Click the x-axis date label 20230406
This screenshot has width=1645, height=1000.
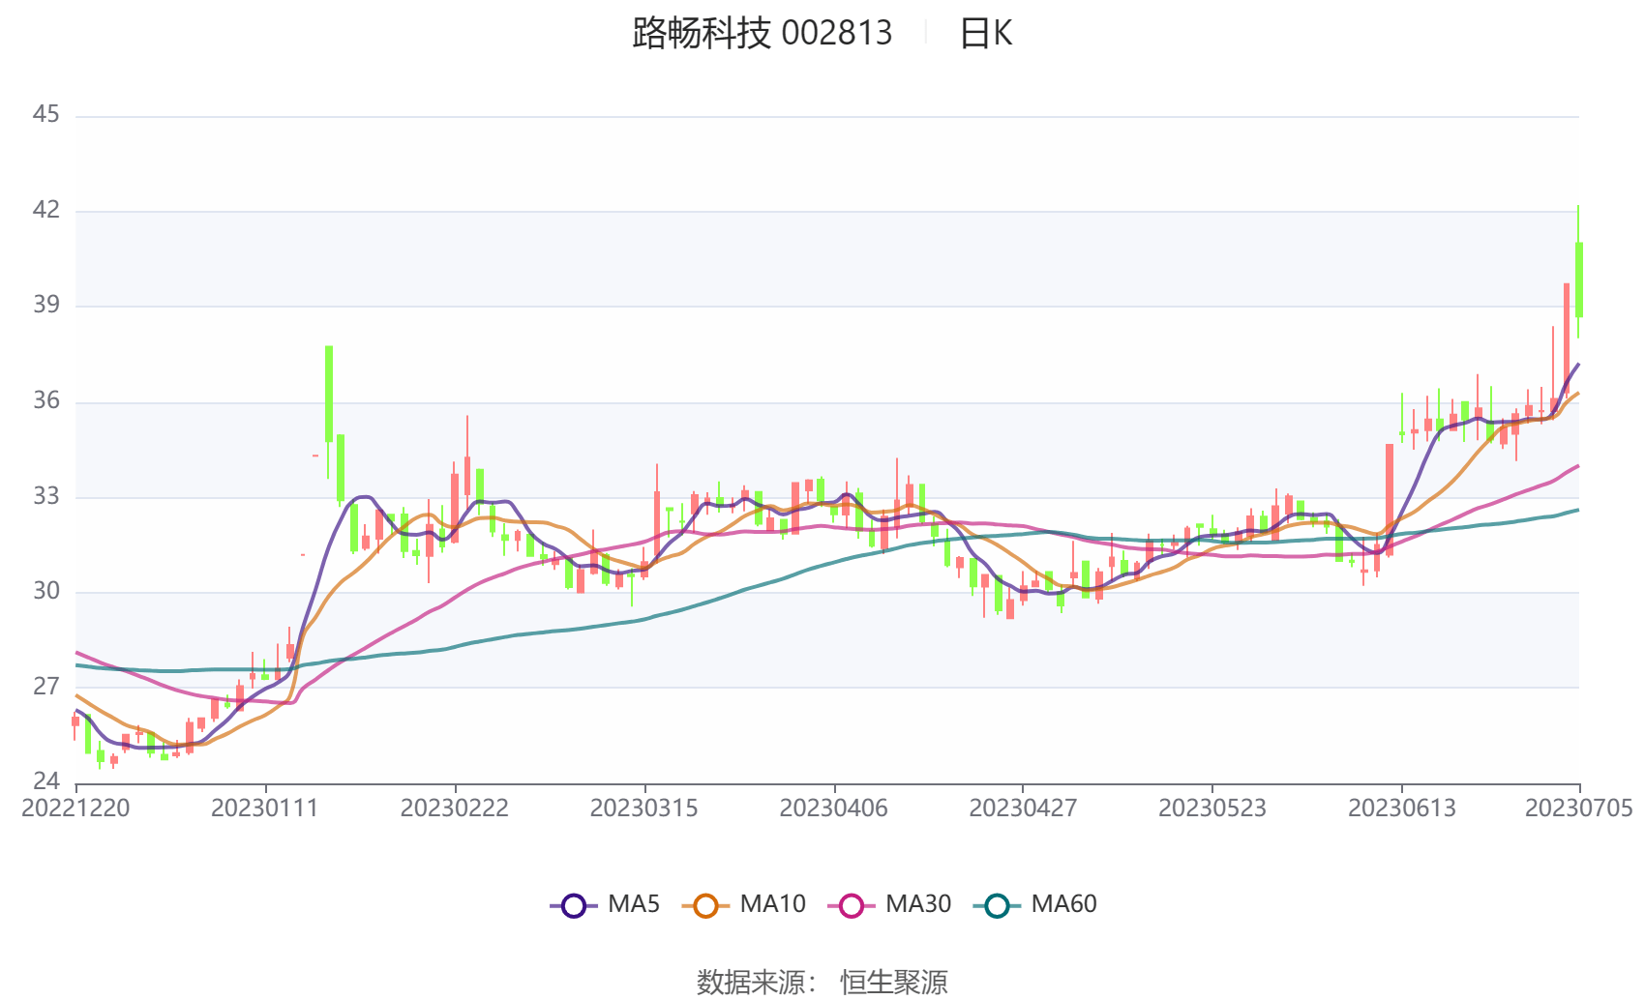[x=834, y=809]
